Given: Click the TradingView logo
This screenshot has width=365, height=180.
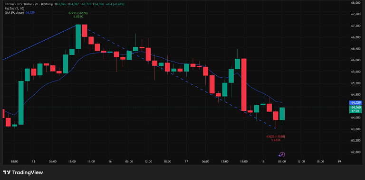Looking at the screenshot, I should (x=23, y=172).
